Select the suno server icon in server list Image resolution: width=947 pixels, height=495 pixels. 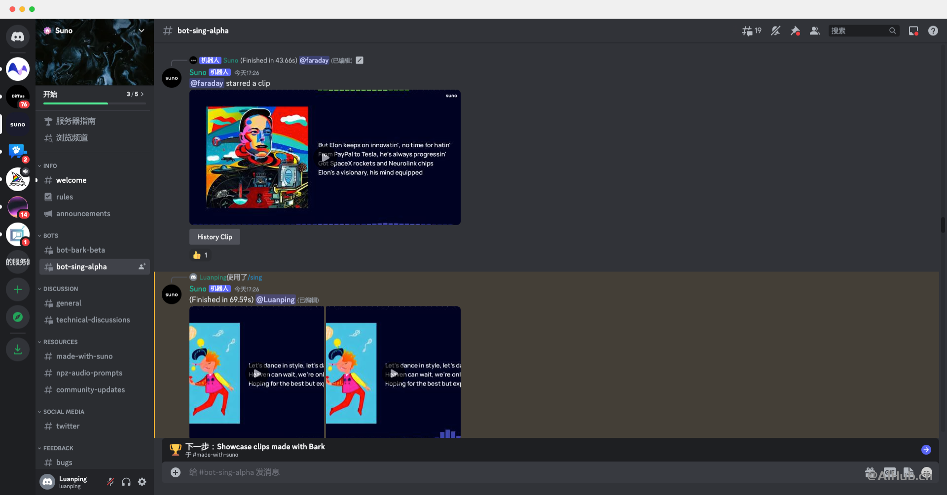tap(18, 124)
